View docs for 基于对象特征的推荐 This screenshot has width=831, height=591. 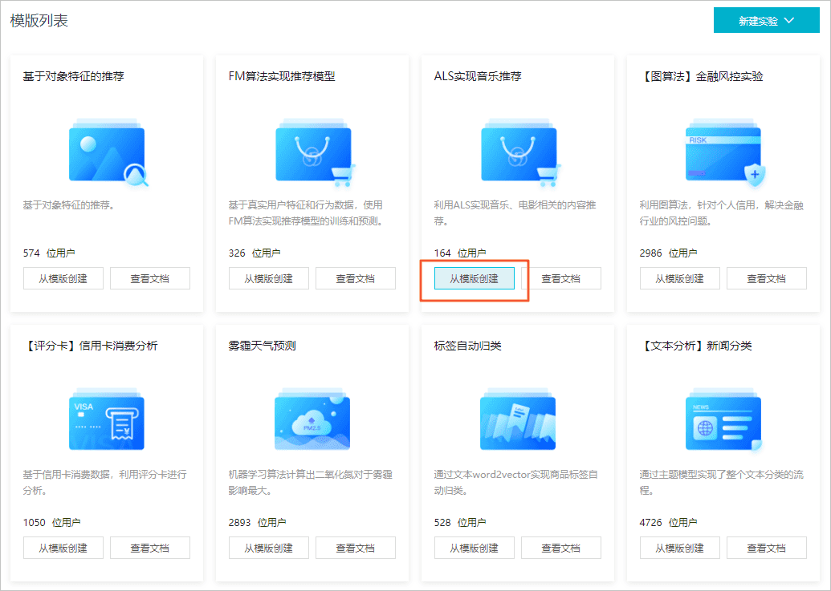click(x=150, y=278)
